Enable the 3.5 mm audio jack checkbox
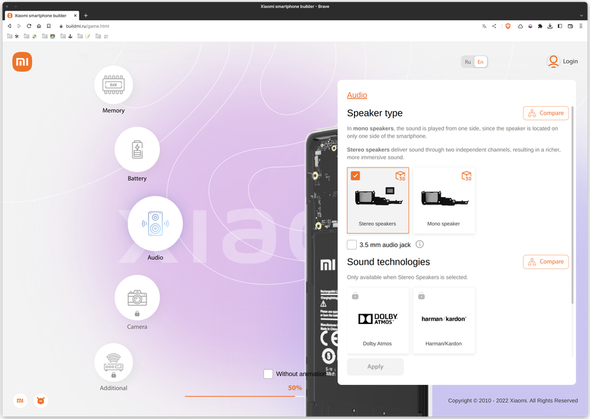The image size is (590, 419). [352, 244]
